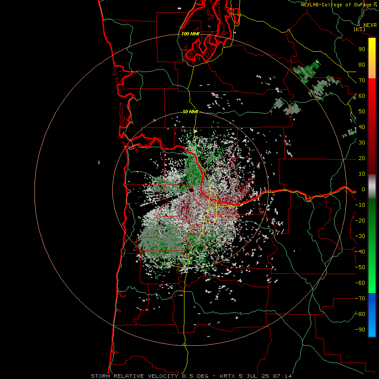This screenshot has height=379, width=379.
Task: Click the 40 tick label on the scale
Action: click(362, 127)
